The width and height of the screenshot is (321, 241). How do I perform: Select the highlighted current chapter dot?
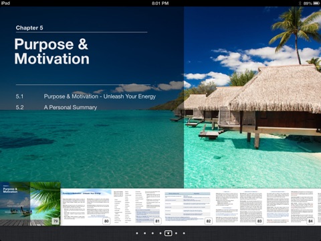coord(168,233)
